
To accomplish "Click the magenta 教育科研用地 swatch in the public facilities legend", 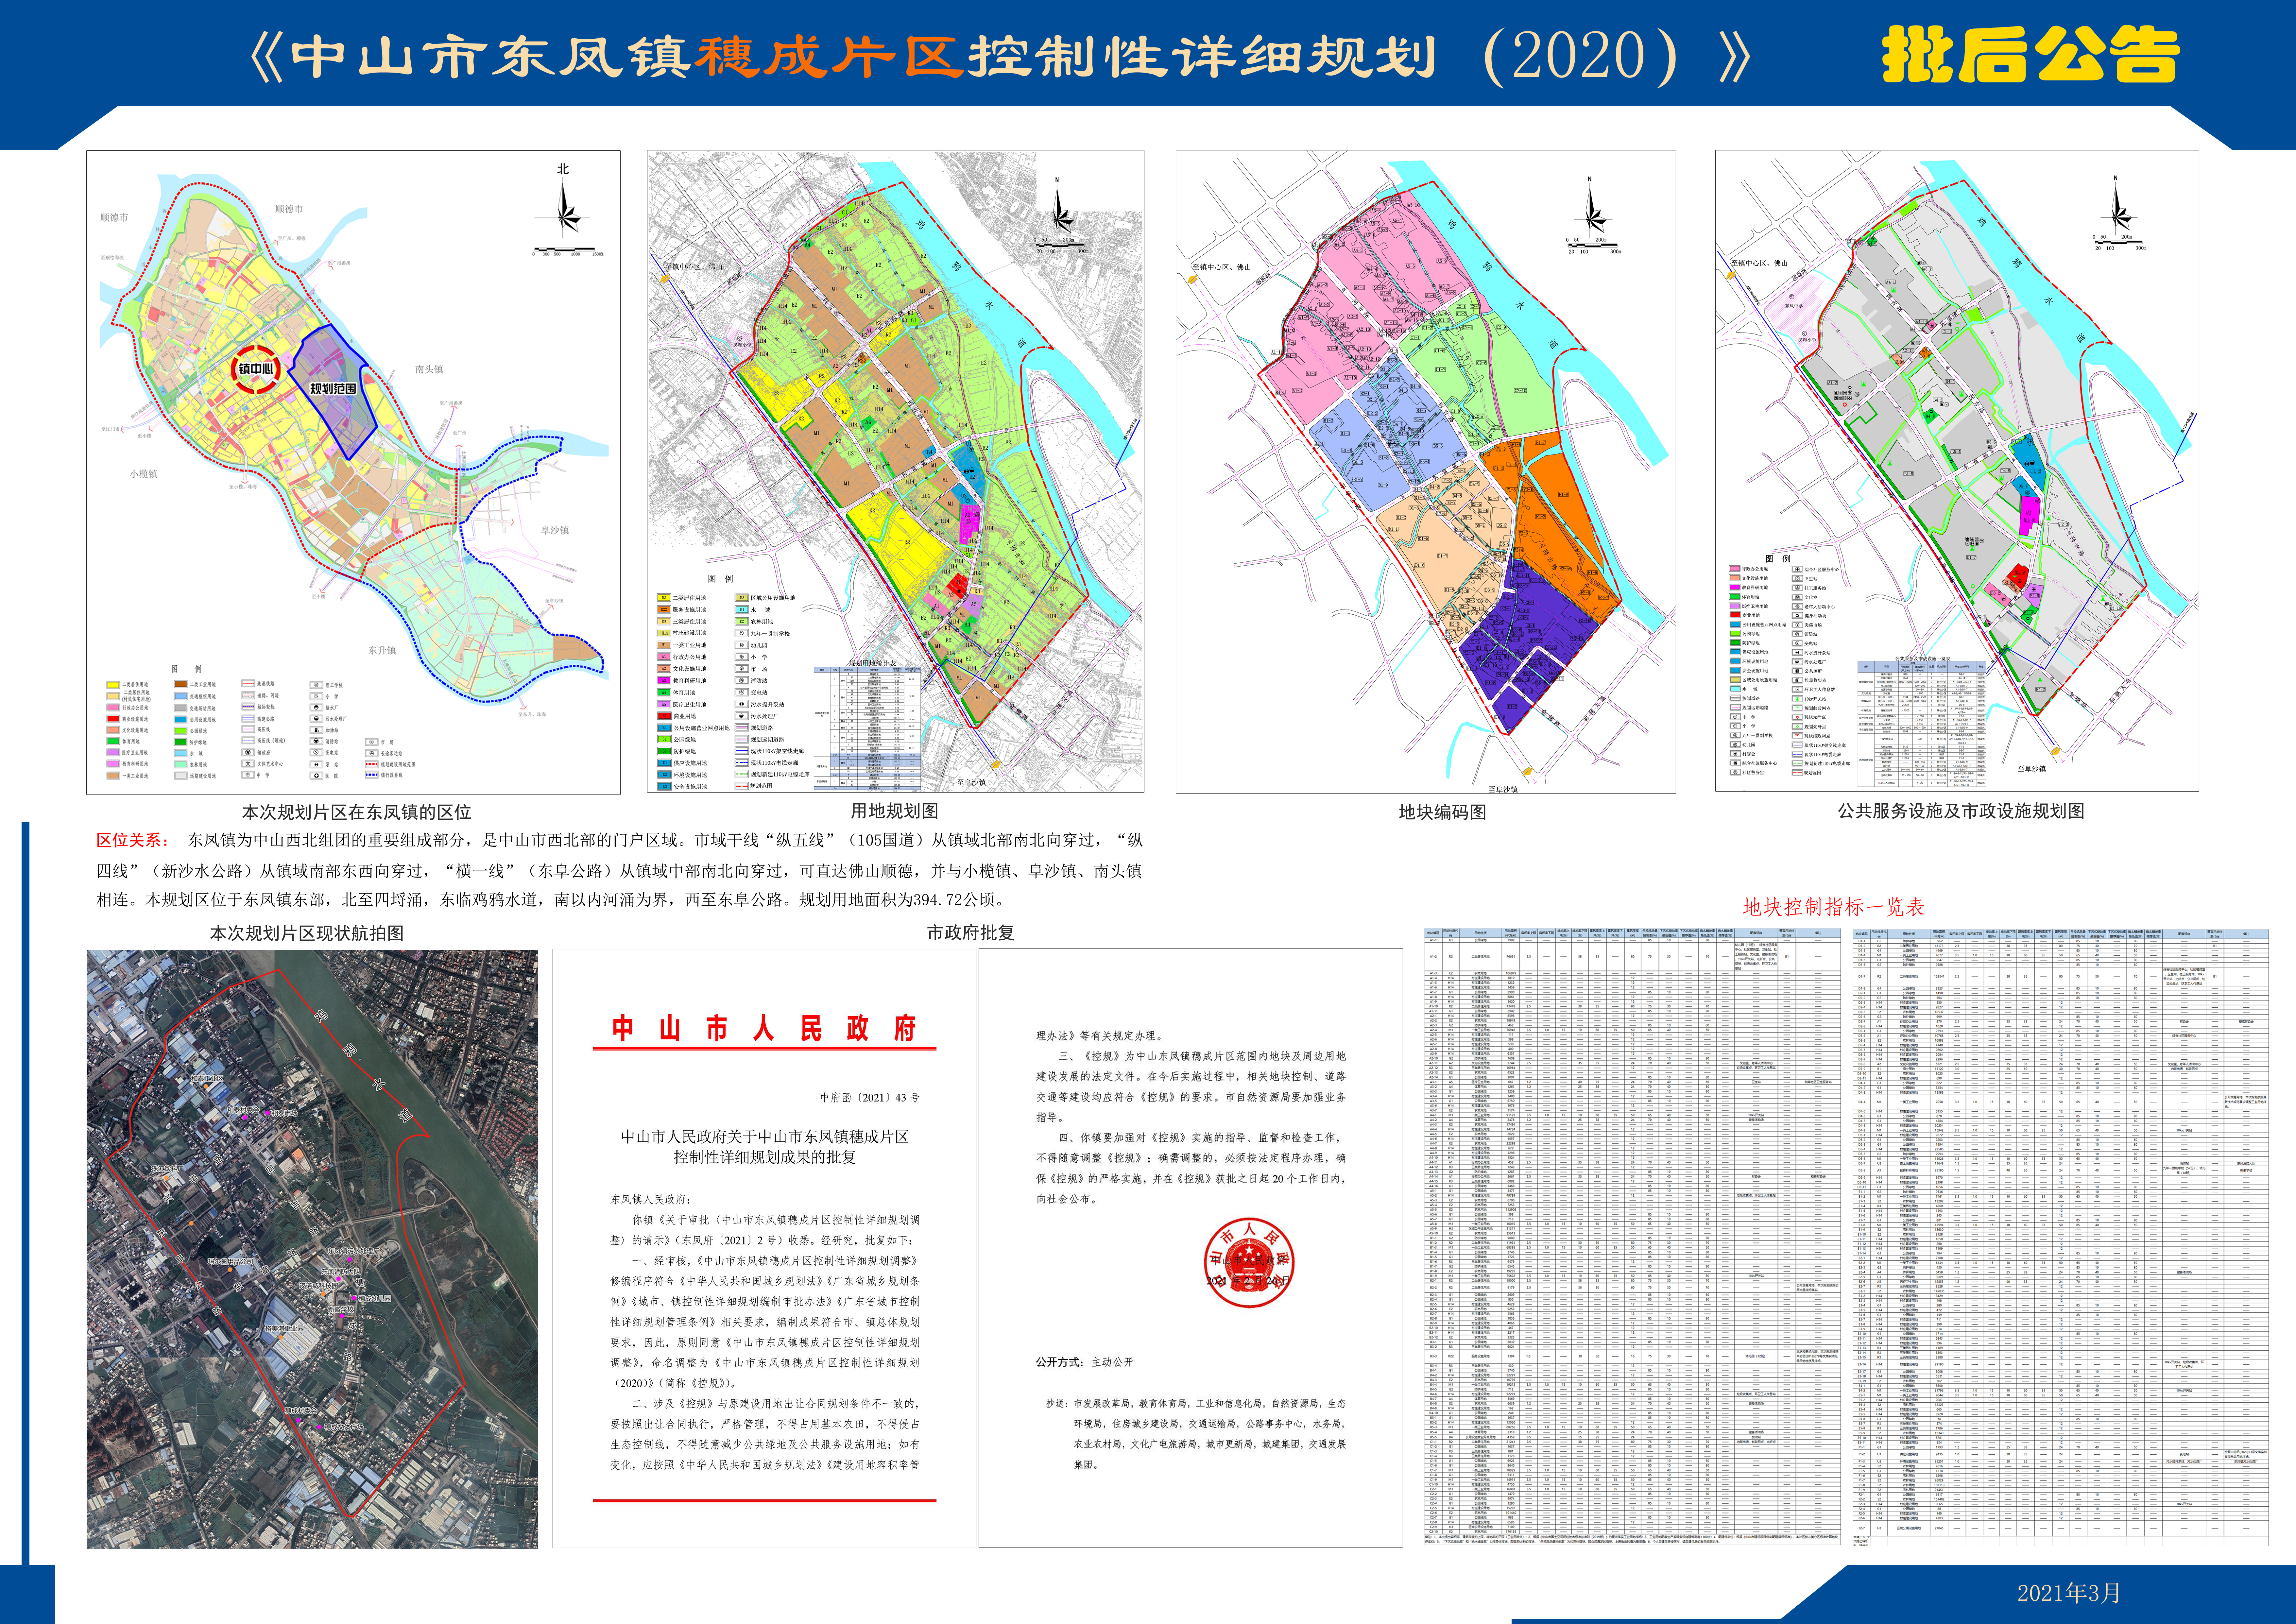I will click(1735, 587).
